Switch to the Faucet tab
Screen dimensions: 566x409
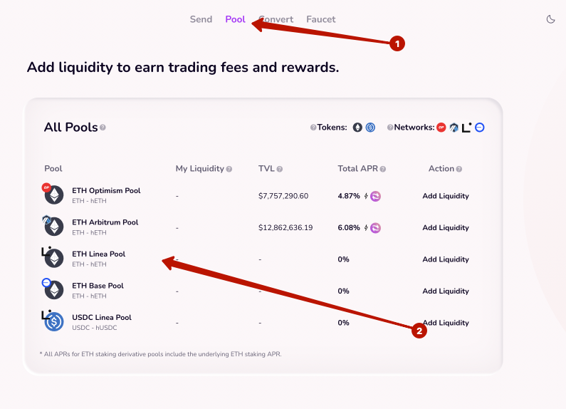tap(320, 19)
